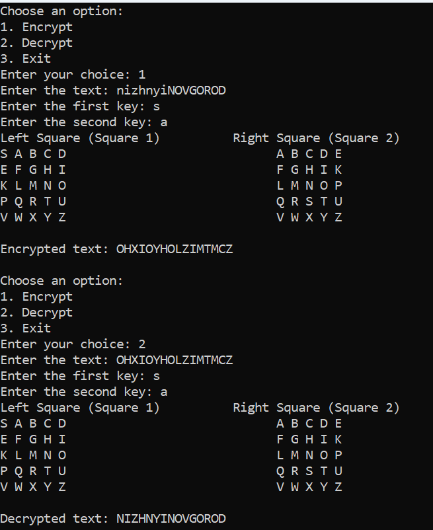Click 'F G H I K' row in second right square

pos(309,439)
